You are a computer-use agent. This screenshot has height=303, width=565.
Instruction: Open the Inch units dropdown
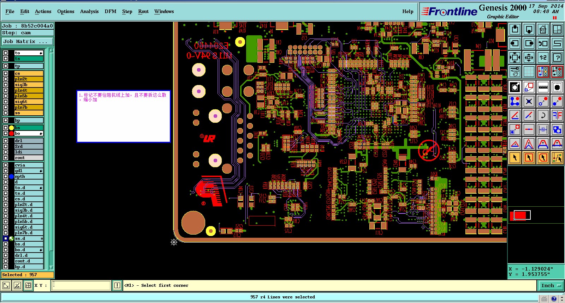click(x=551, y=285)
